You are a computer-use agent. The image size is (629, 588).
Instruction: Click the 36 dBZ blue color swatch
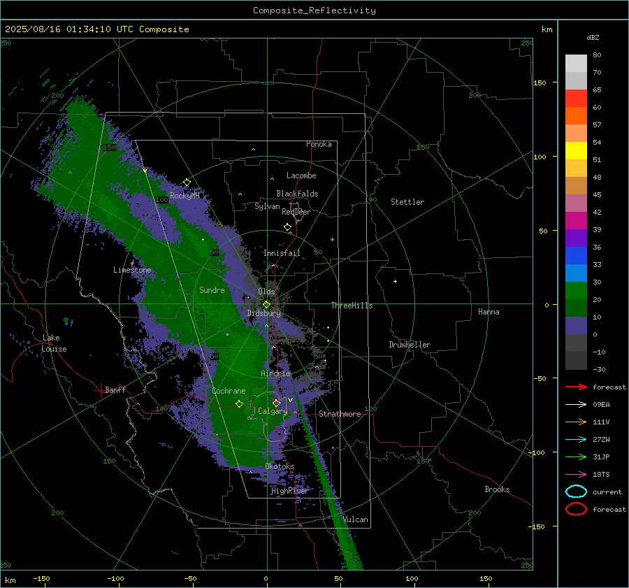point(576,256)
